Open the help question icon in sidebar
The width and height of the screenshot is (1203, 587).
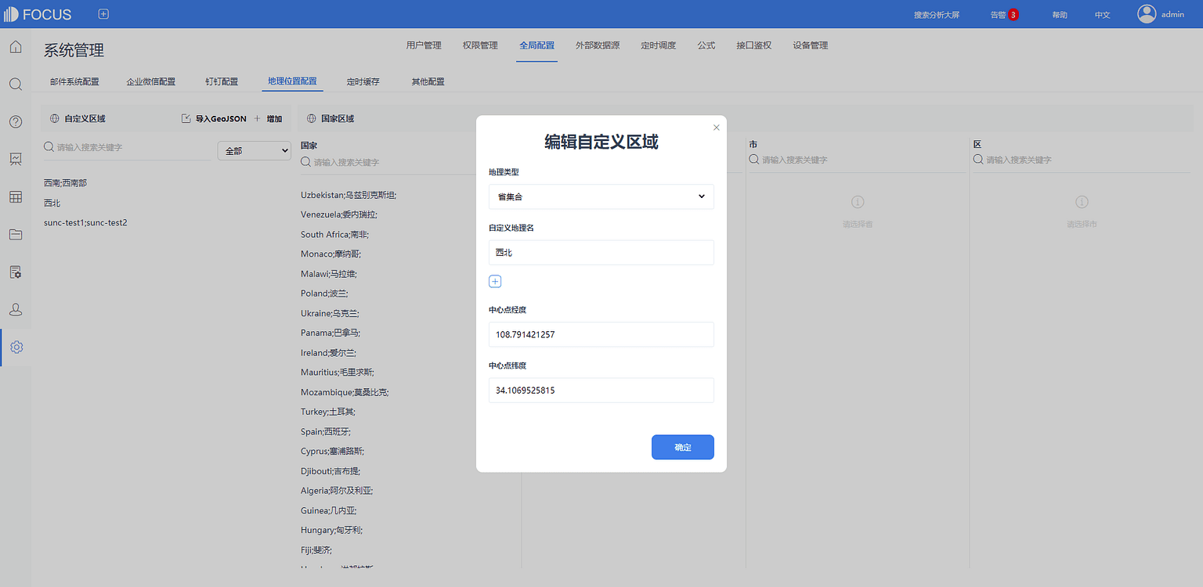point(16,121)
